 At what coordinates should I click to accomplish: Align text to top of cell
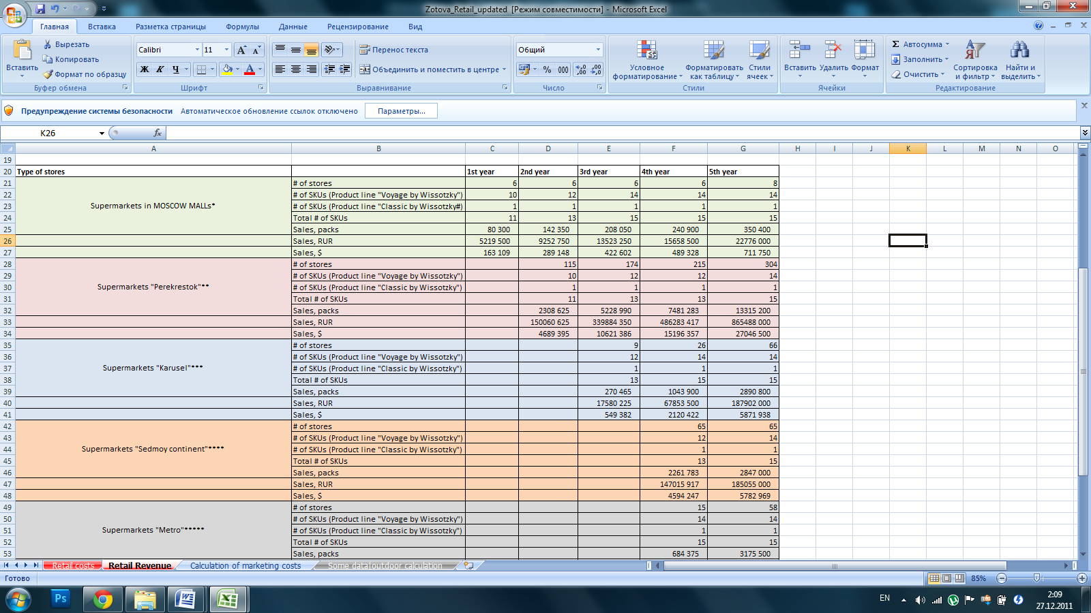[x=280, y=50]
